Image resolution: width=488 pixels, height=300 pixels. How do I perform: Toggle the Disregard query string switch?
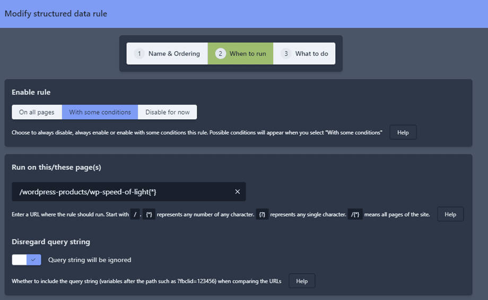click(27, 260)
